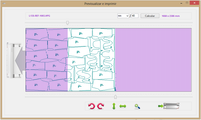The height and width of the screenshot is (120, 201).
Task: Click the top slider handle
Action: click(67, 23)
